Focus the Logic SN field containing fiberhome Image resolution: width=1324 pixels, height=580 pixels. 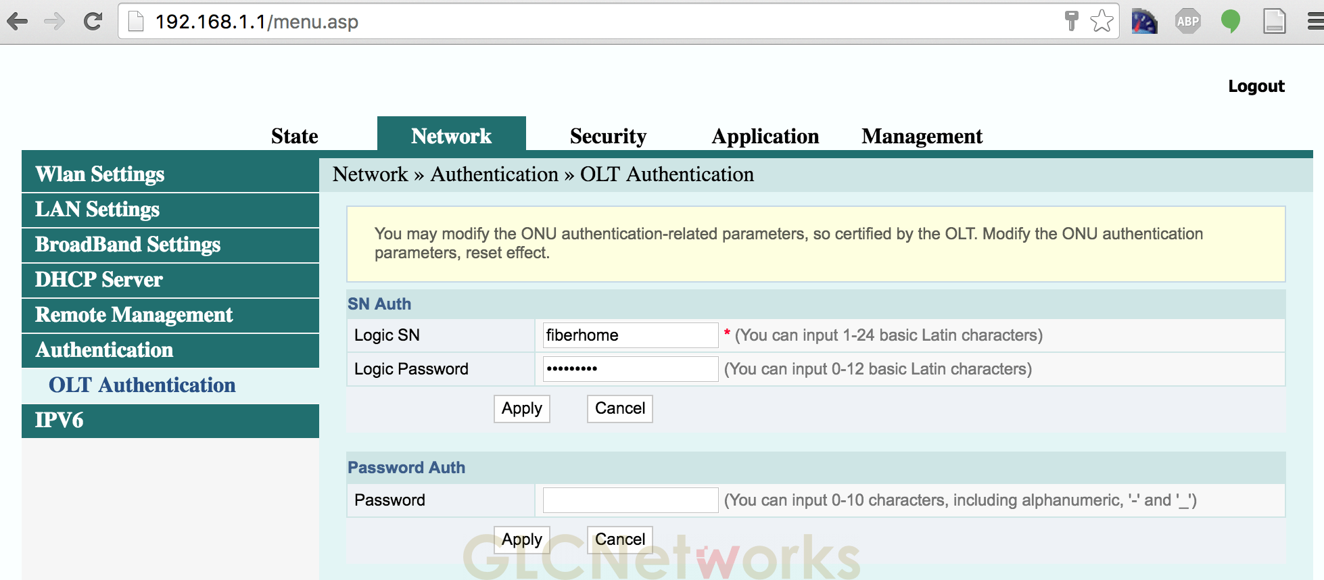click(630, 335)
